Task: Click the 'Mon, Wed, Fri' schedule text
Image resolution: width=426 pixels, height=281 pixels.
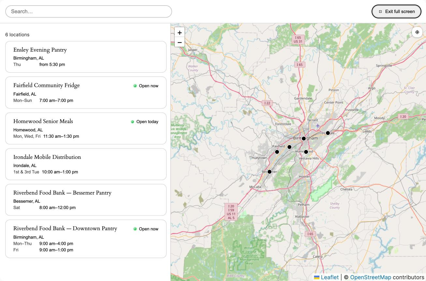Action: (27, 136)
